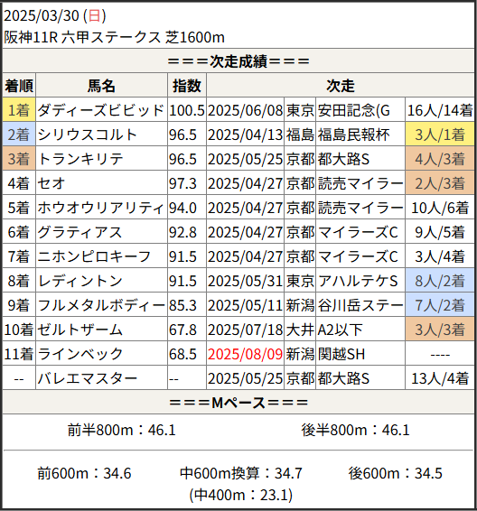Select the シリウスコルト horse name cell
The width and height of the screenshot is (477, 511).
(101, 135)
